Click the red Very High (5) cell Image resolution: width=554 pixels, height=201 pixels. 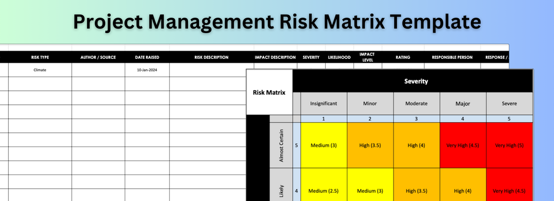coord(509,145)
